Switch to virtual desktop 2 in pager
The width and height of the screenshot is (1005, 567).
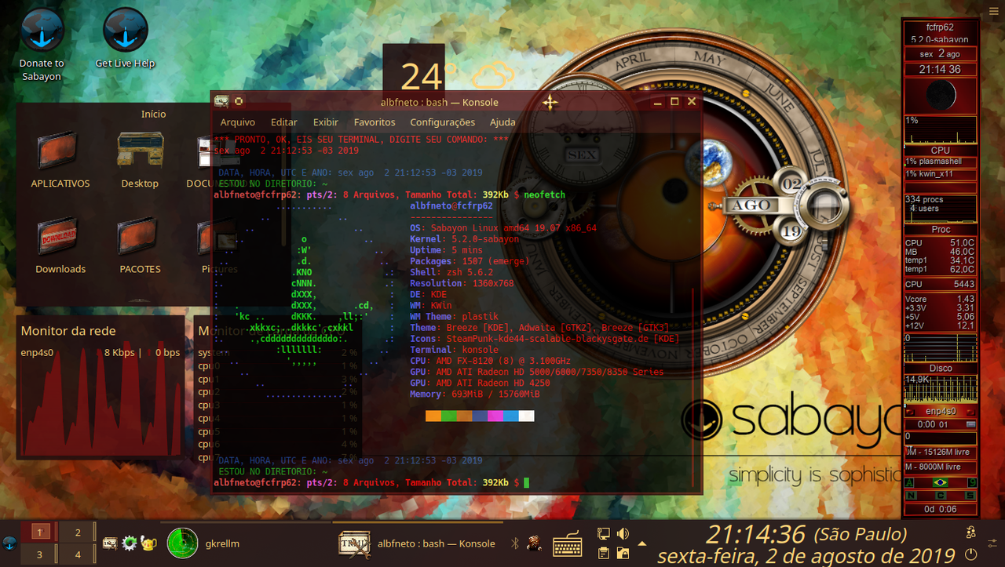pos(77,532)
